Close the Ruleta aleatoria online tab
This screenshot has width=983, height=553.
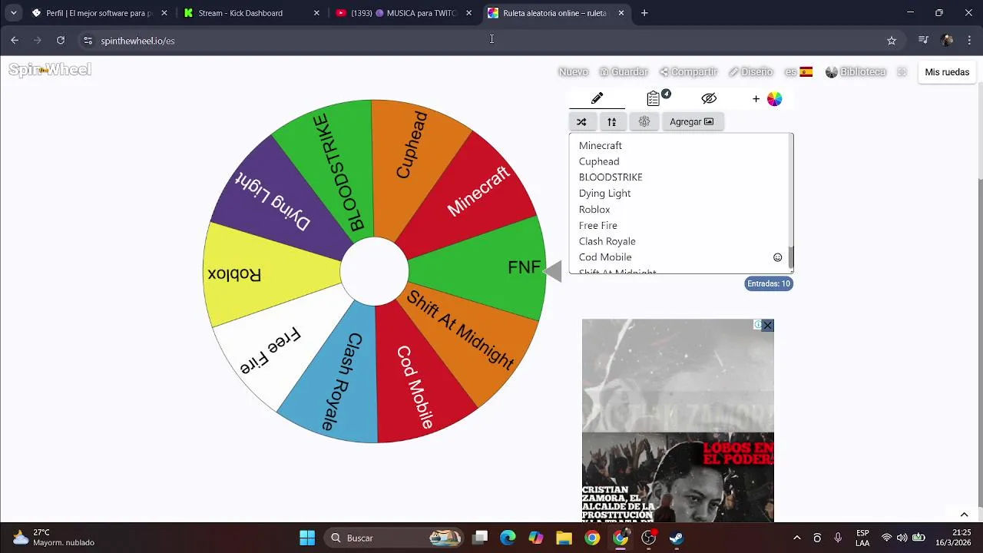click(621, 13)
